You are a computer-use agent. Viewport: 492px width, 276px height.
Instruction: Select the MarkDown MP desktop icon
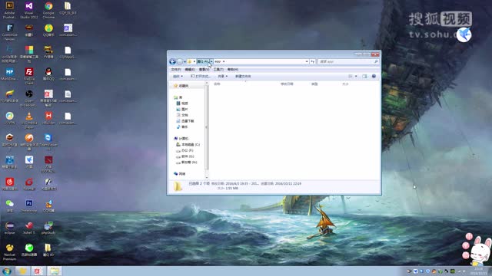[x=10, y=74]
